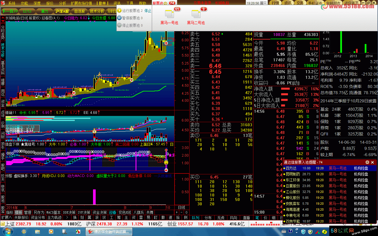Click the 行情 button at top right
378x236 pixels.
tap(275, 3)
